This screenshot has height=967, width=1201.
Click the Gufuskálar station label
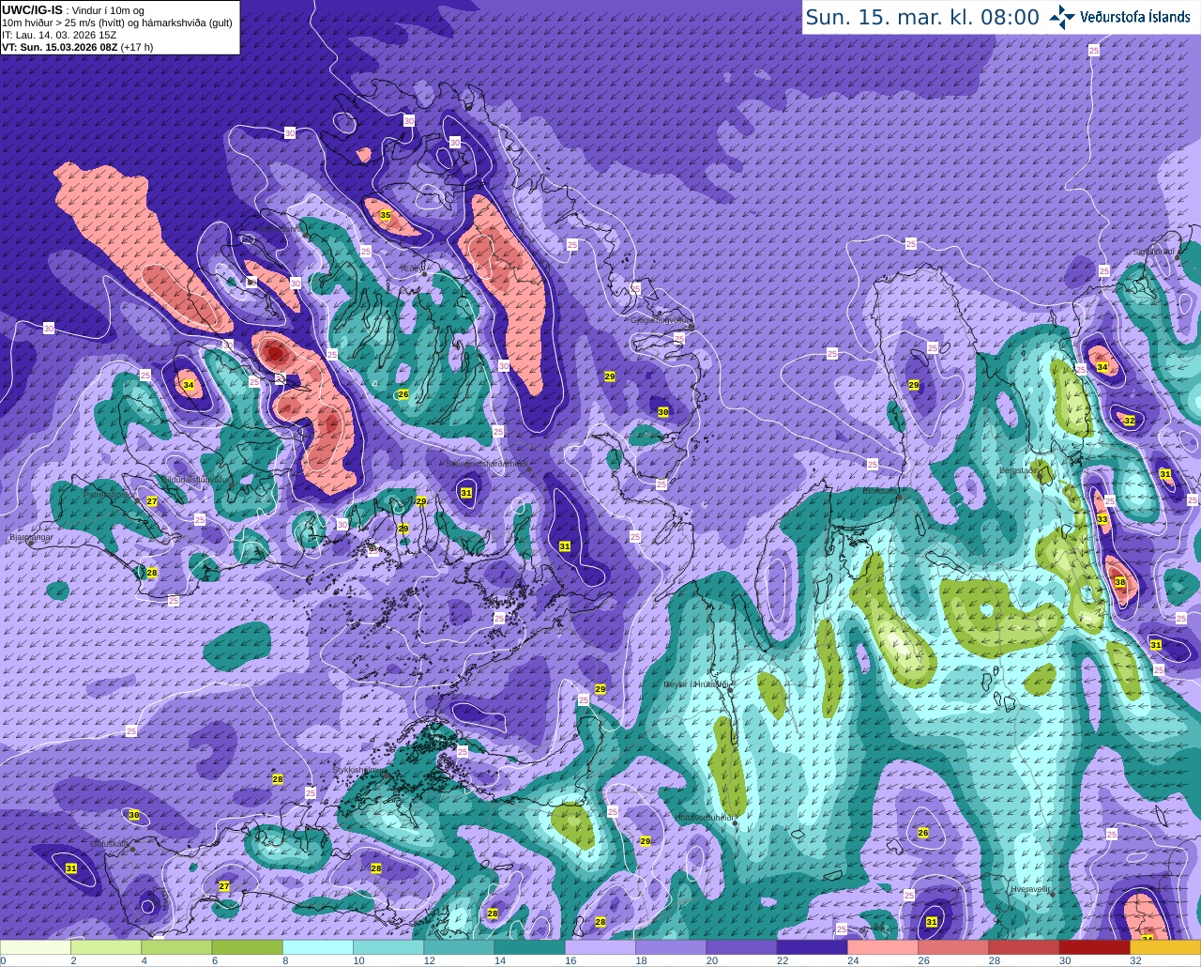click(109, 843)
